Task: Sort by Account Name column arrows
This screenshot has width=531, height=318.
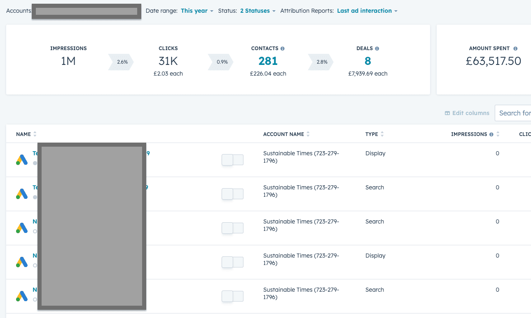Action: tap(308, 134)
